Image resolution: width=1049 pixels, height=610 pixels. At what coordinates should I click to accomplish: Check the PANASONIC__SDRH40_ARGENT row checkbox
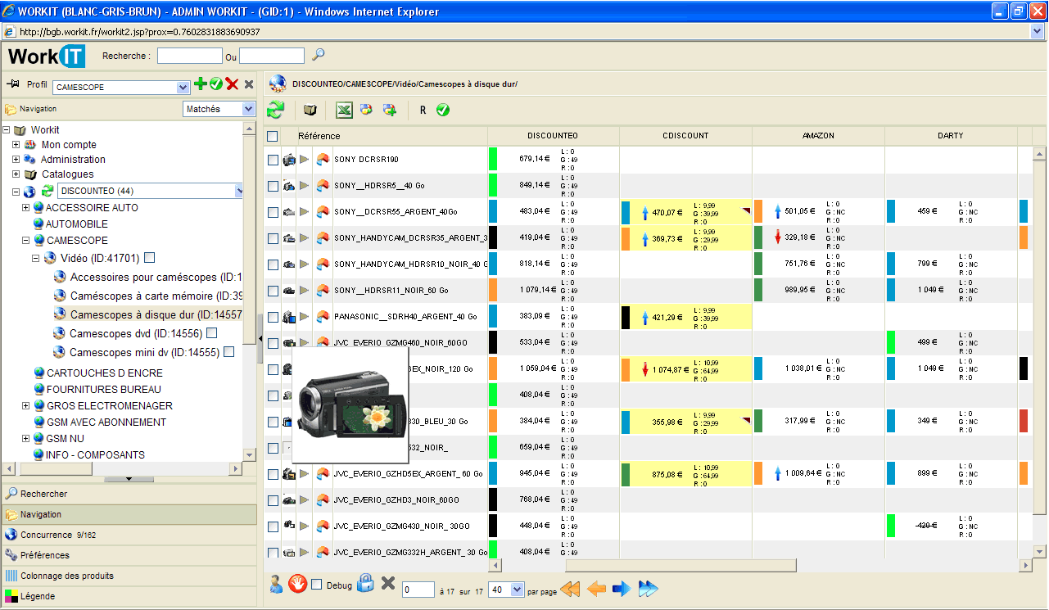click(273, 317)
